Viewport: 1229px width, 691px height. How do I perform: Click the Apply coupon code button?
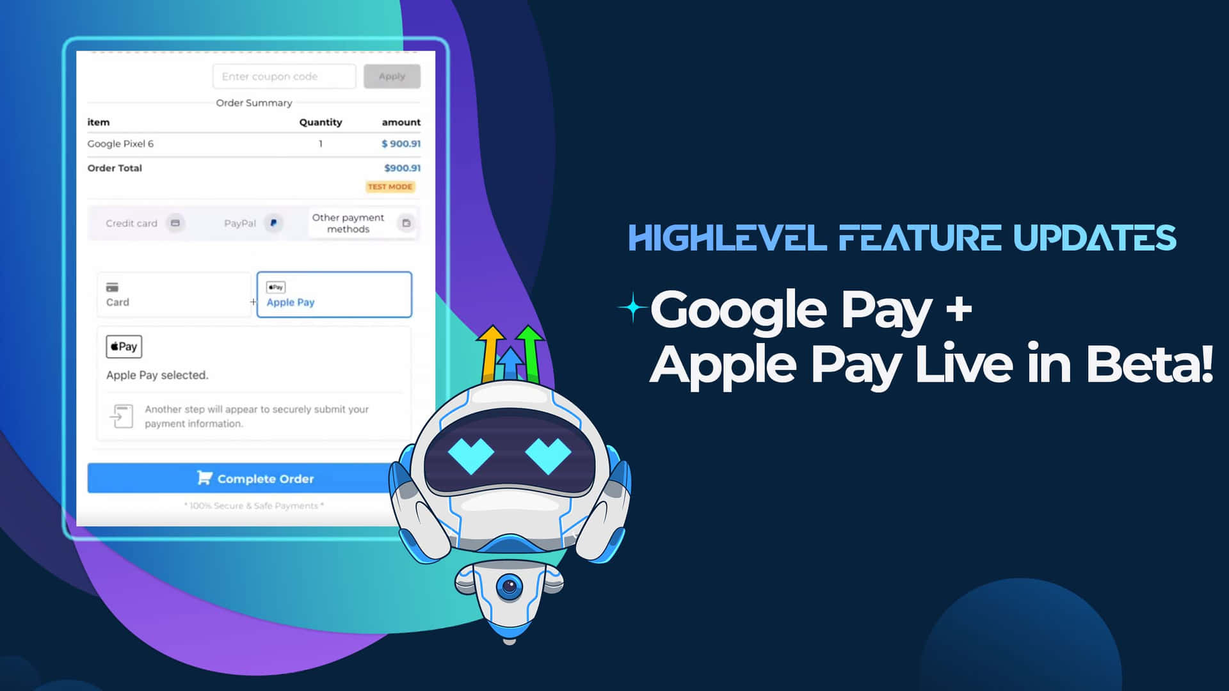click(x=392, y=76)
